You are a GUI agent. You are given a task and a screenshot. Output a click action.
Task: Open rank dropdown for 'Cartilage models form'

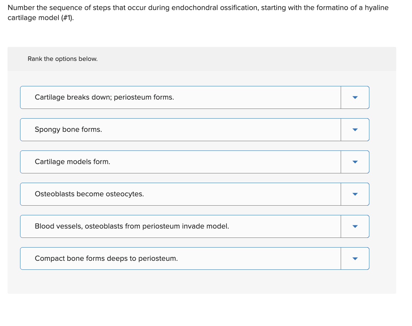tap(355, 162)
